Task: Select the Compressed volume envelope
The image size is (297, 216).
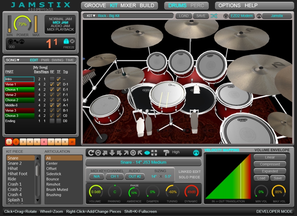Action: [270, 164]
